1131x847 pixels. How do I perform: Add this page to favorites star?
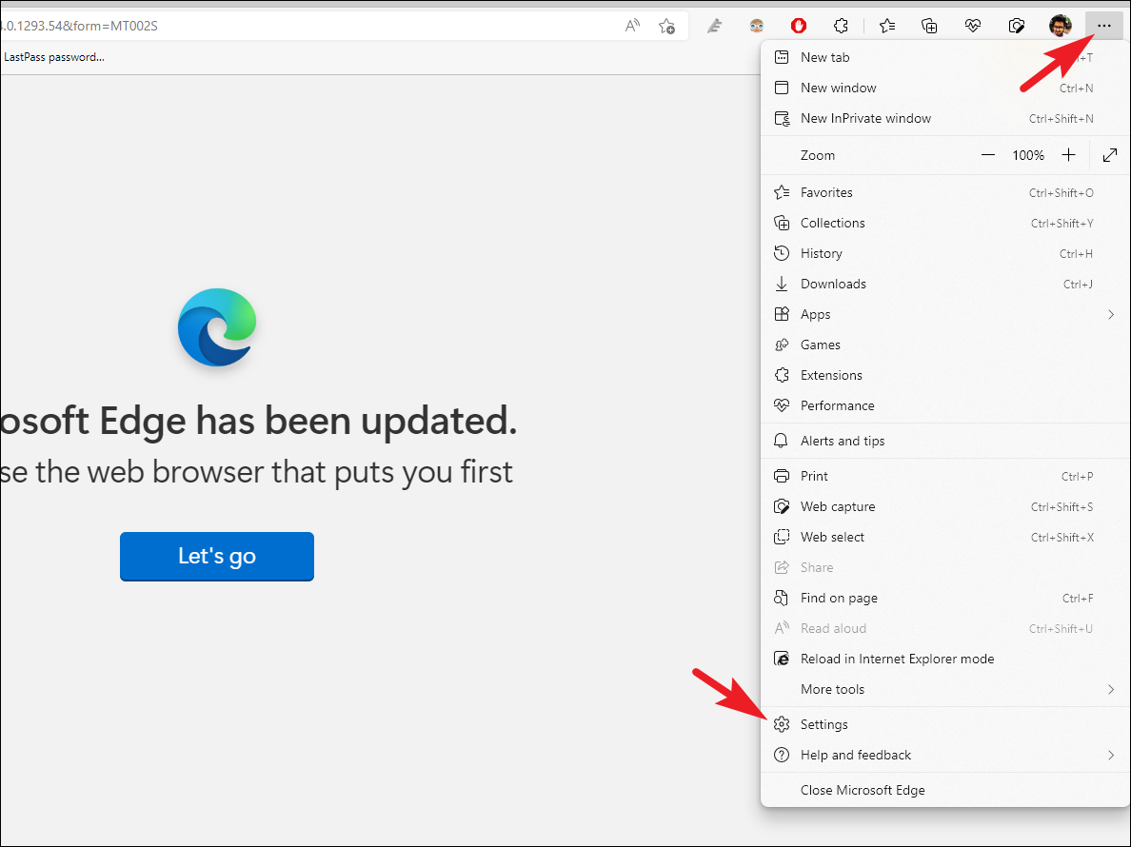pos(666,26)
